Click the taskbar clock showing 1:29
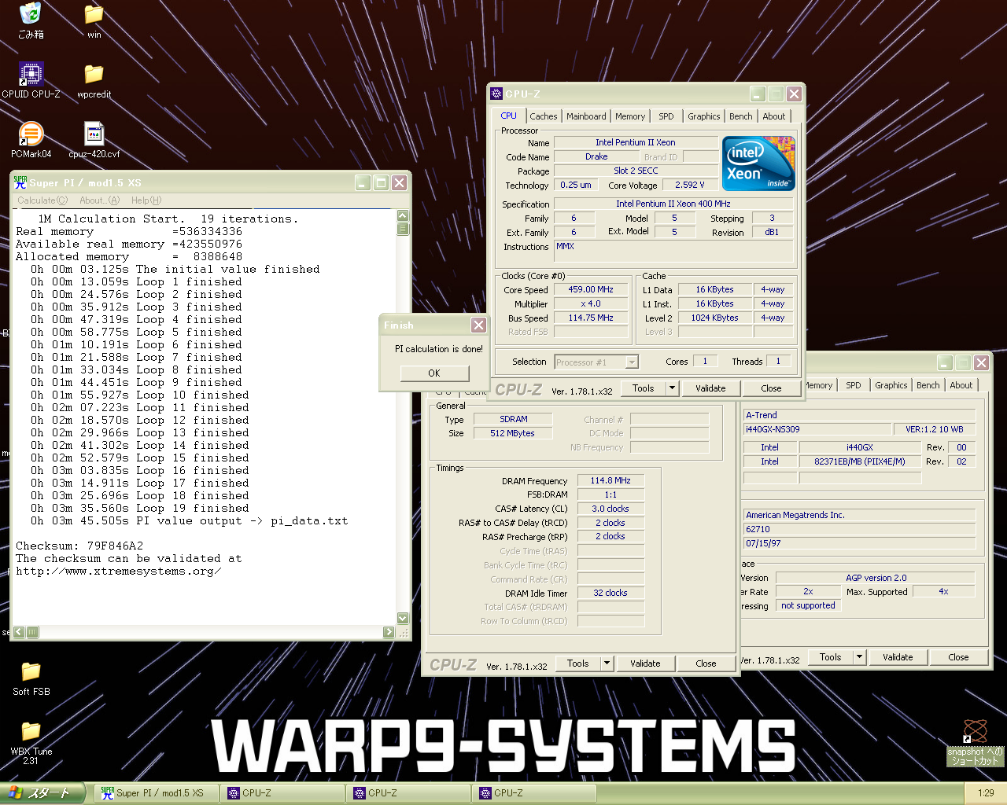 986,793
